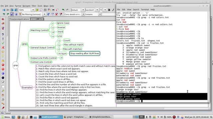Select the Output Line Prefix Control node
Screen dimensions: 213x119
(44, 58)
